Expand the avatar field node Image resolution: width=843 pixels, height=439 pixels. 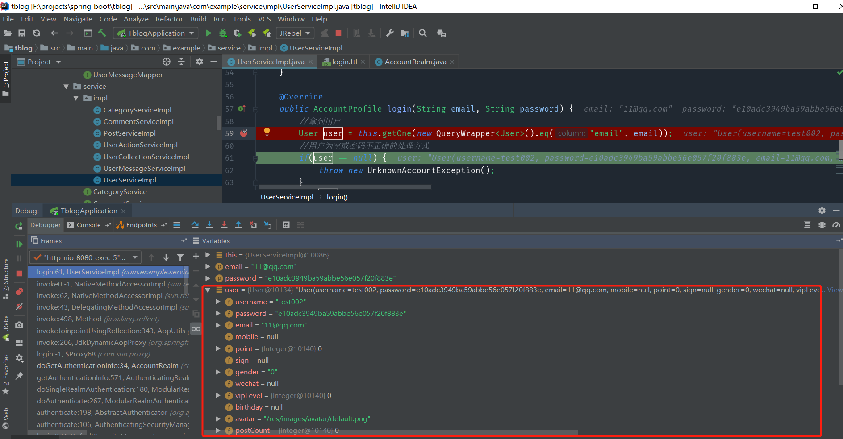pyautogui.click(x=218, y=419)
